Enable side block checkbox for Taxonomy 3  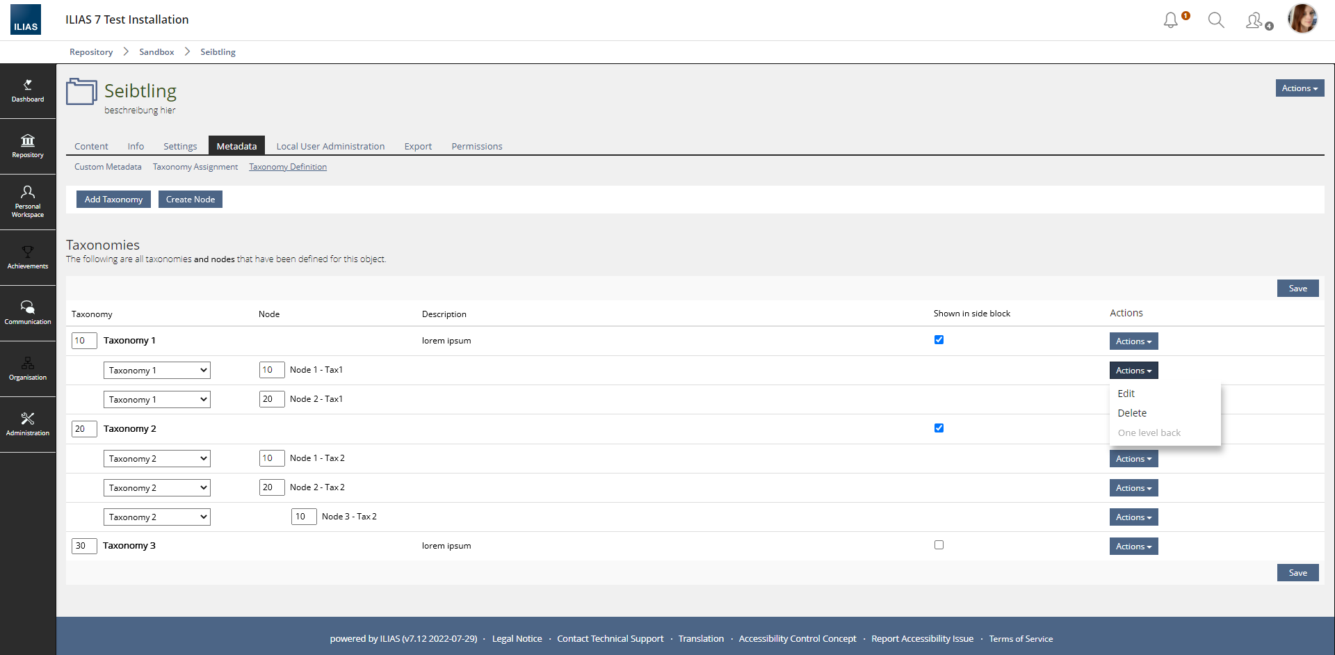(939, 545)
